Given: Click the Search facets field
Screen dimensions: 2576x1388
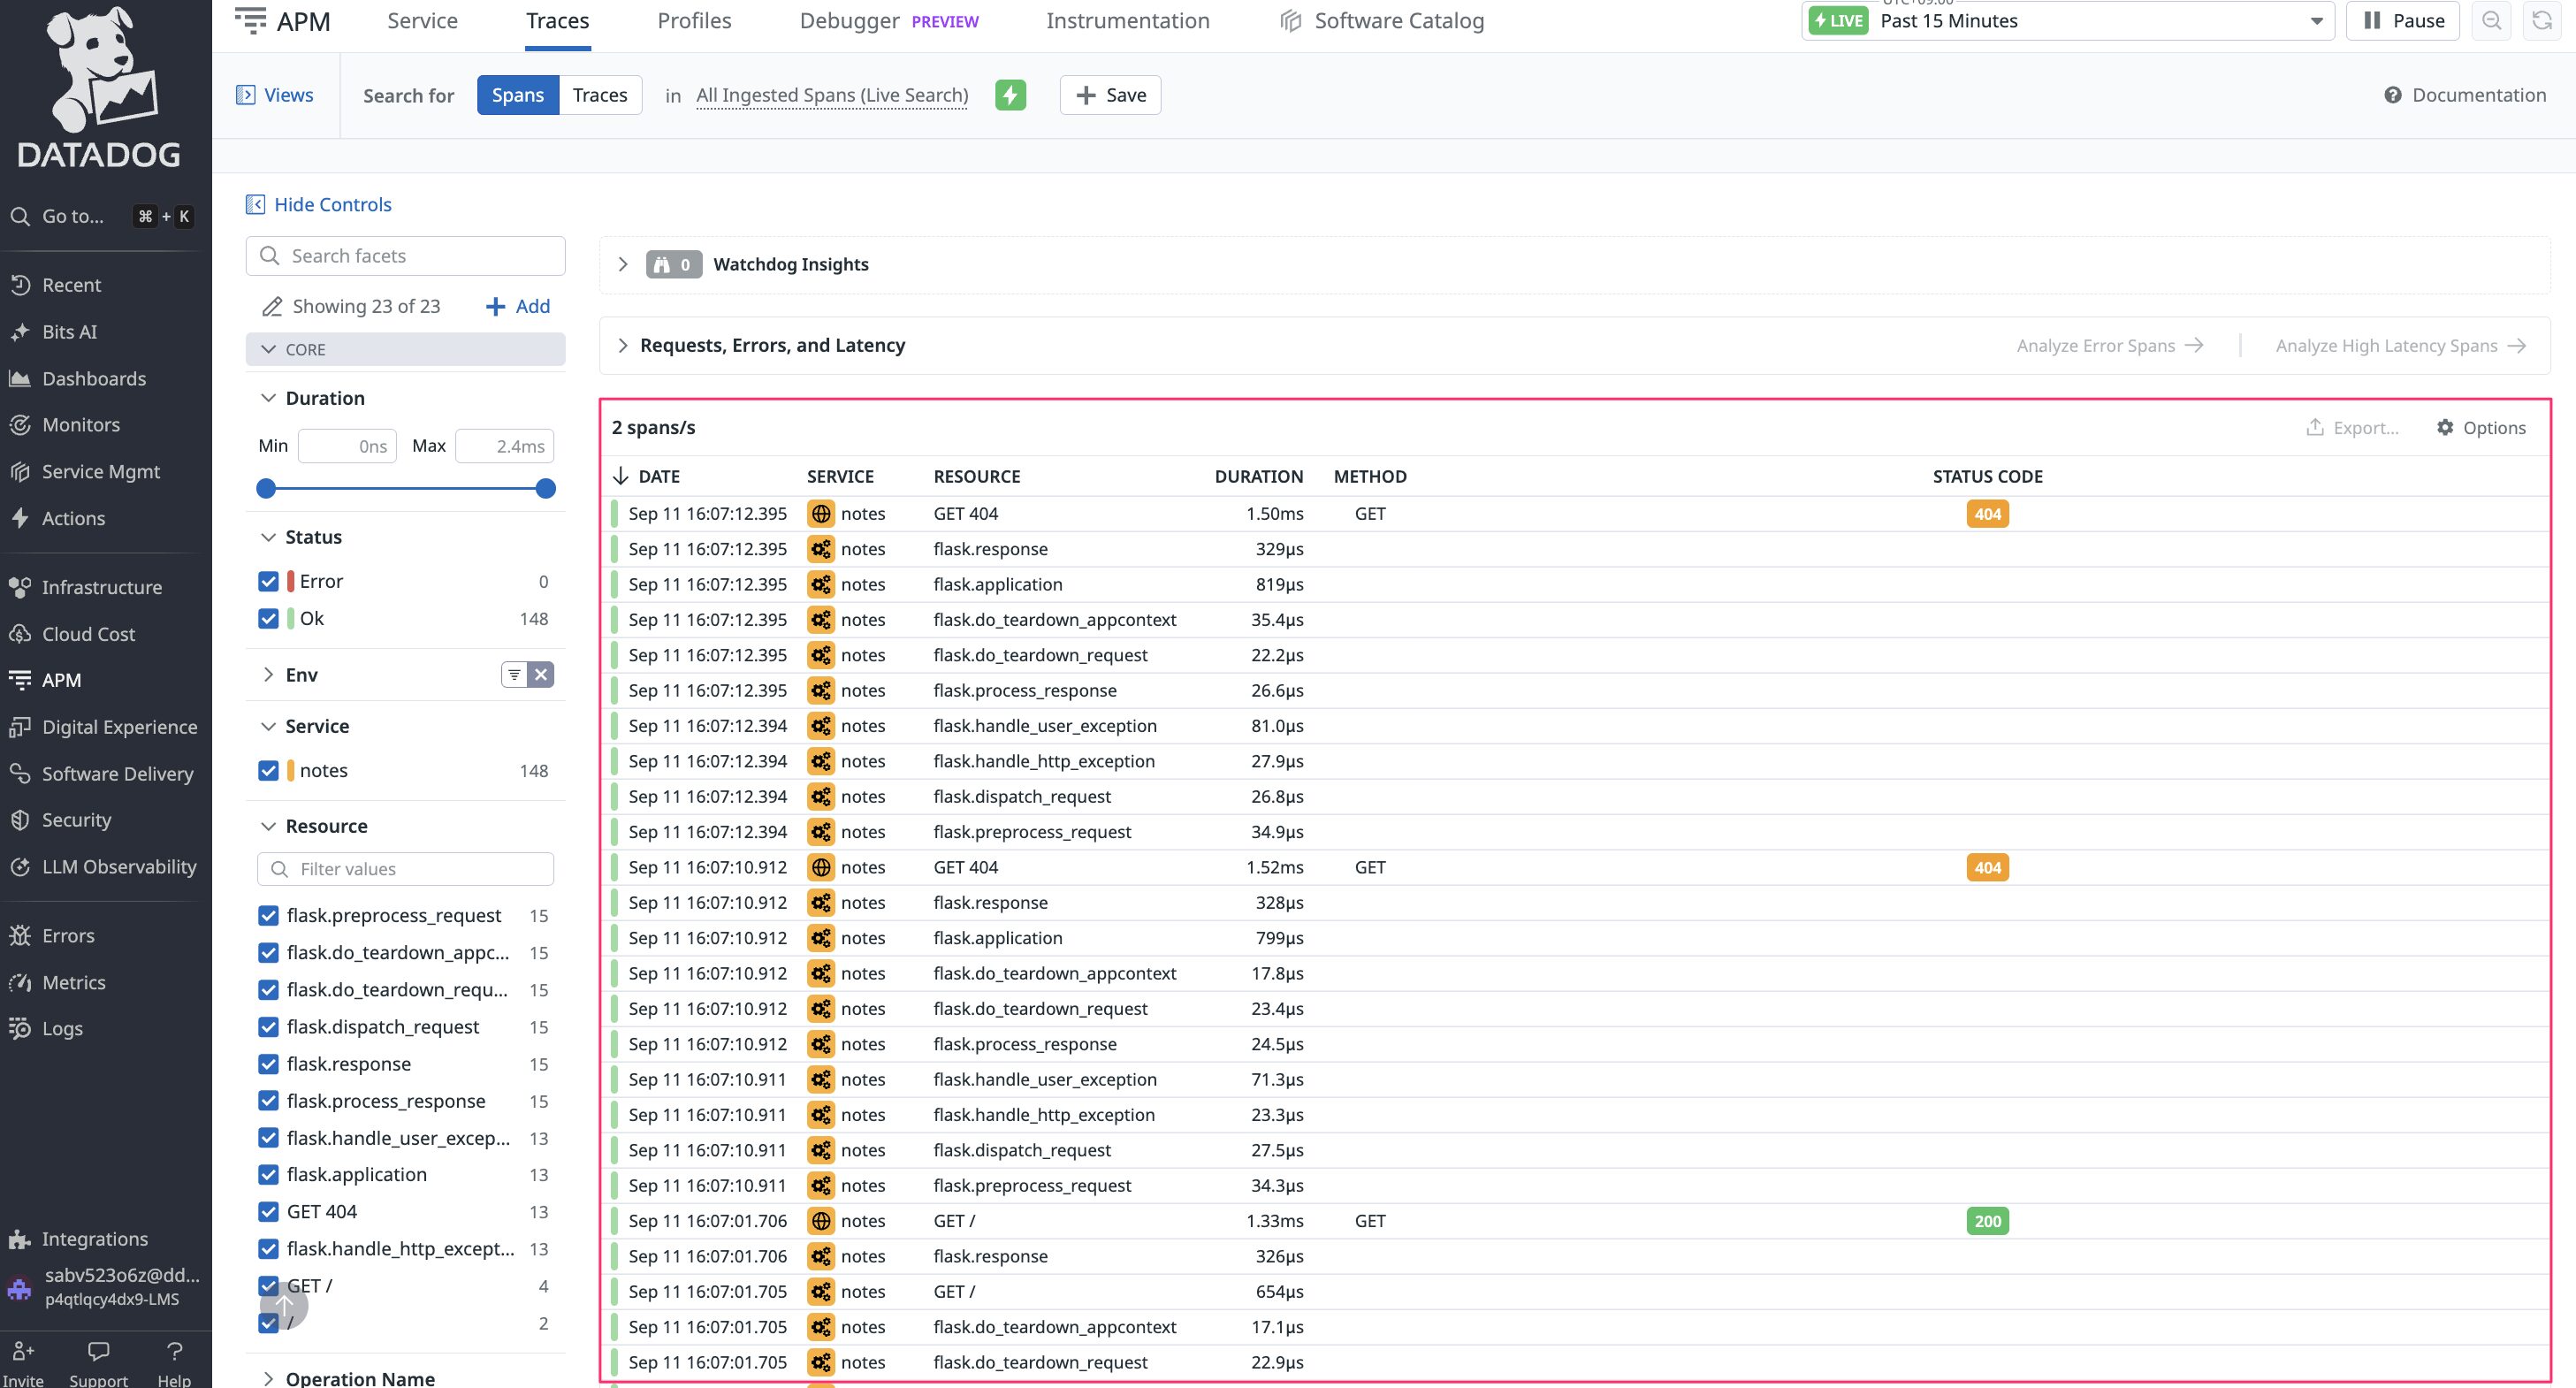Looking at the screenshot, I should (x=405, y=256).
